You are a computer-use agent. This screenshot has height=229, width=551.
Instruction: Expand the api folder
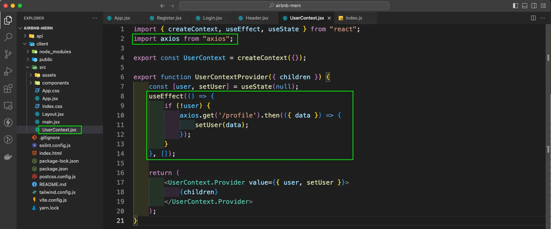60,36
